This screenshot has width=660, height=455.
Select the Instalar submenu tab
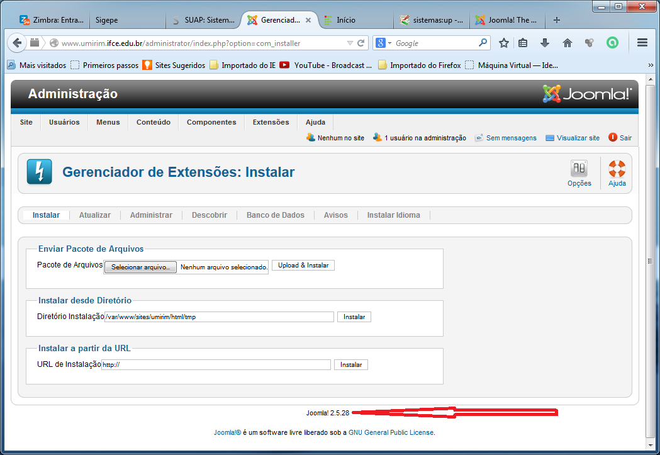coord(46,215)
